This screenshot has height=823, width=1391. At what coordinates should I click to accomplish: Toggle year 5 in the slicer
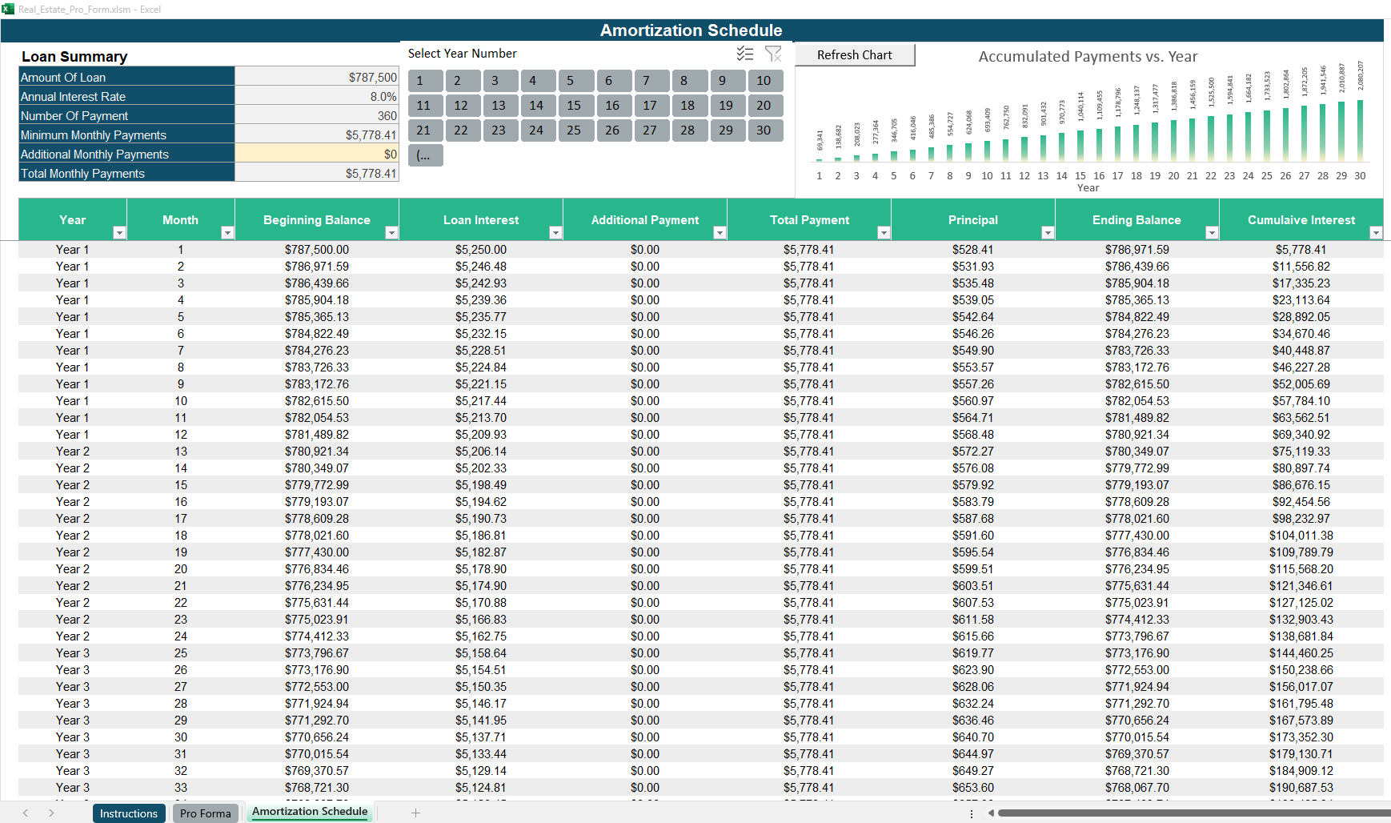pyautogui.click(x=575, y=81)
